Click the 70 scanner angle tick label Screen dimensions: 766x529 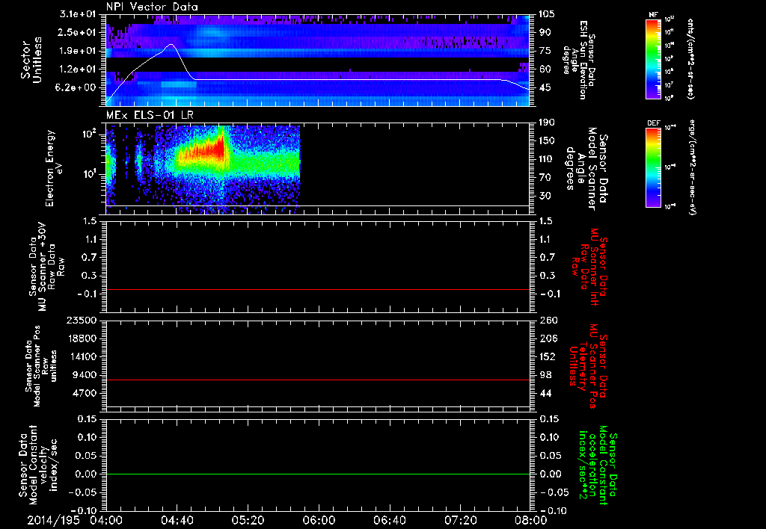545,178
